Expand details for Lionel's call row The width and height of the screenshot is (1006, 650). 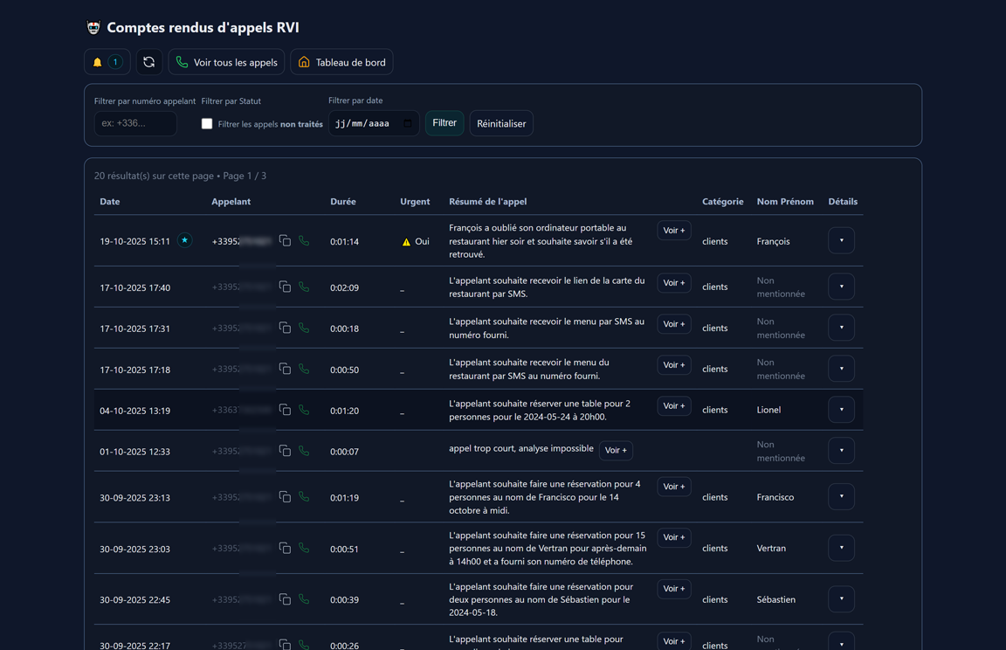click(x=841, y=410)
